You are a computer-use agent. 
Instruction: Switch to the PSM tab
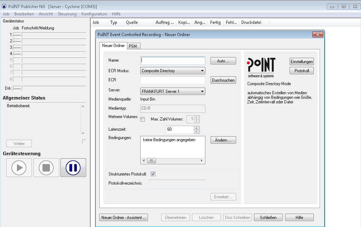133,46
